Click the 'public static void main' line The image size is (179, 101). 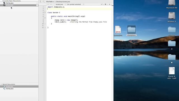68,16
